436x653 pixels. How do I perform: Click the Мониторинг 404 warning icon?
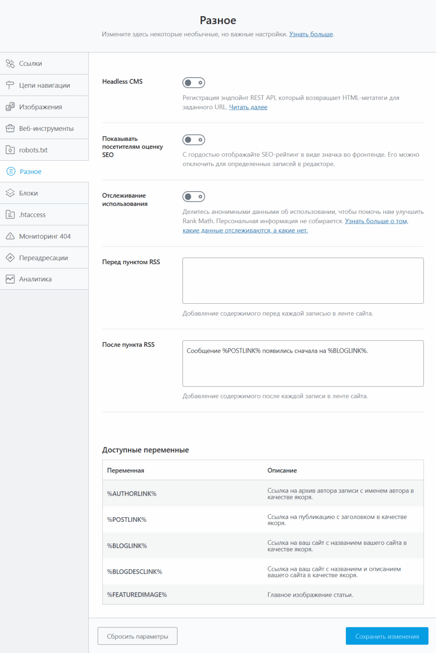(10, 236)
